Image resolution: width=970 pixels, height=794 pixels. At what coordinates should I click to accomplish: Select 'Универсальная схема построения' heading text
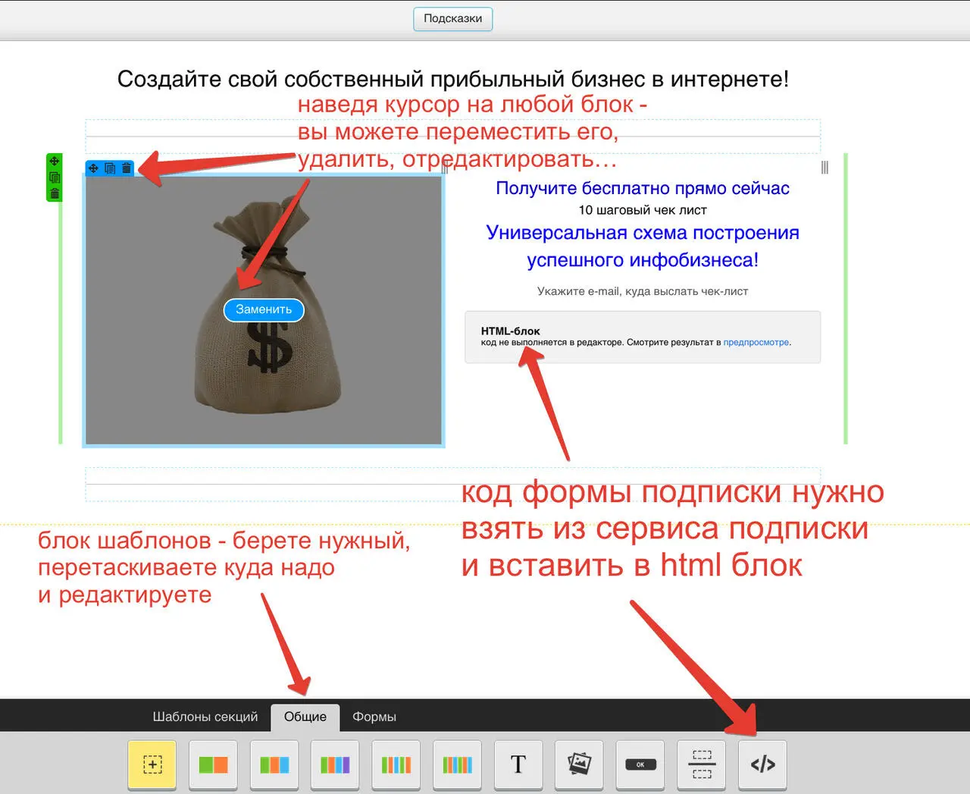tap(643, 233)
